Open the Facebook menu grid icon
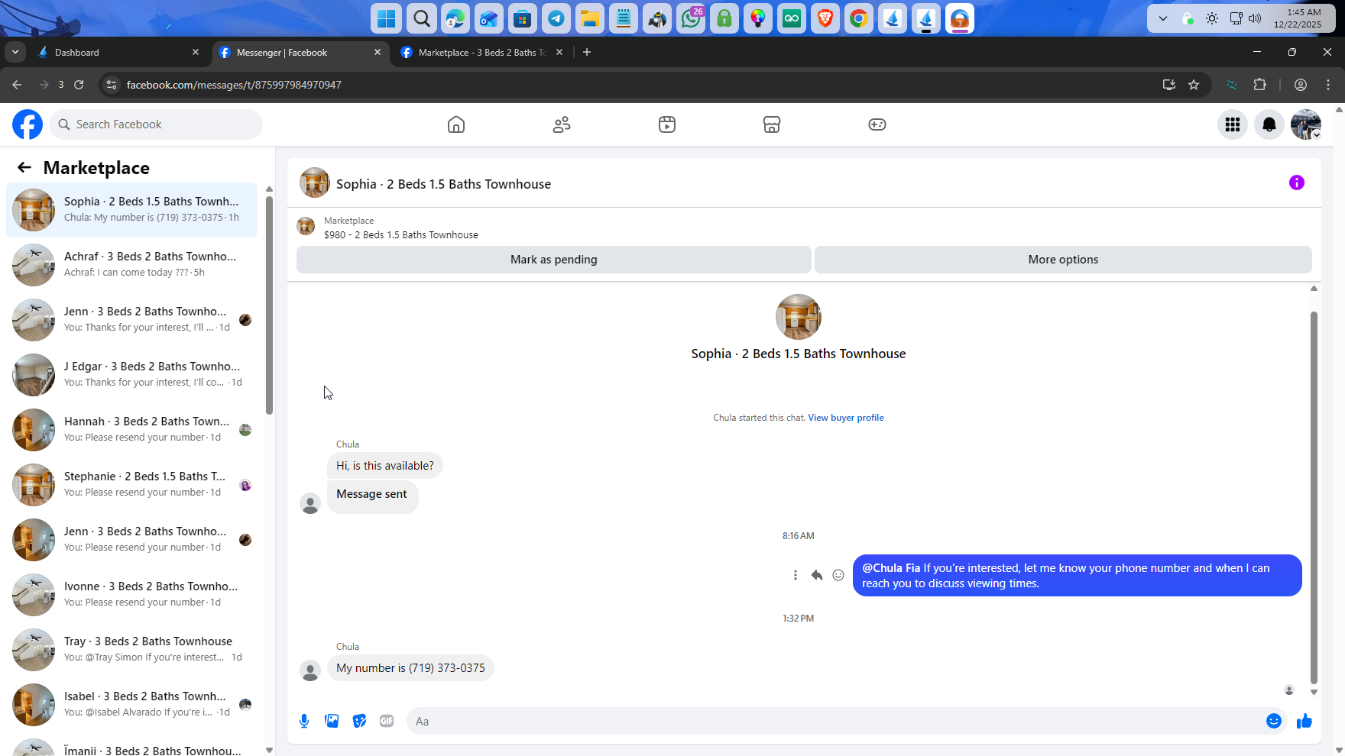 (x=1233, y=124)
